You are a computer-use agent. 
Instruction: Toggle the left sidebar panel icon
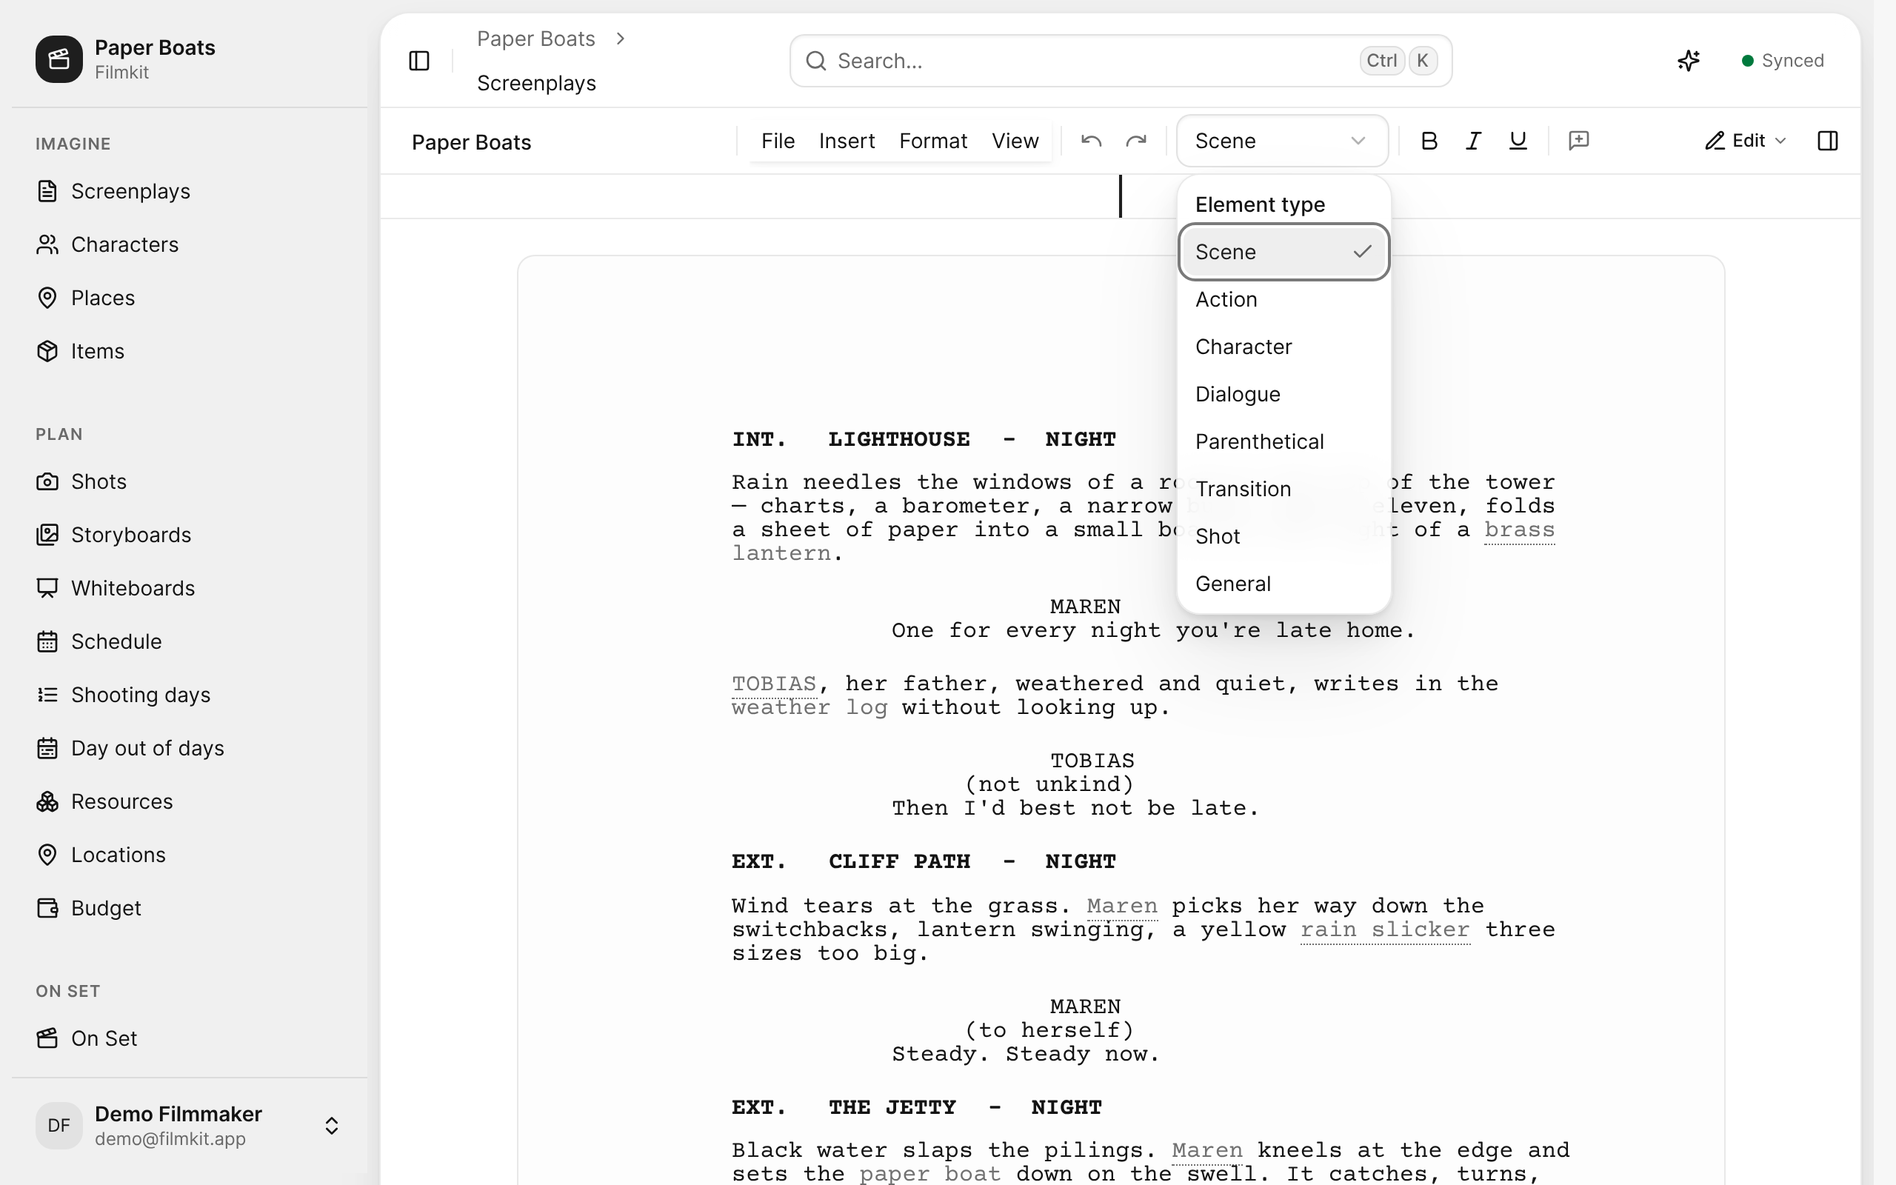pyautogui.click(x=419, y=60)
